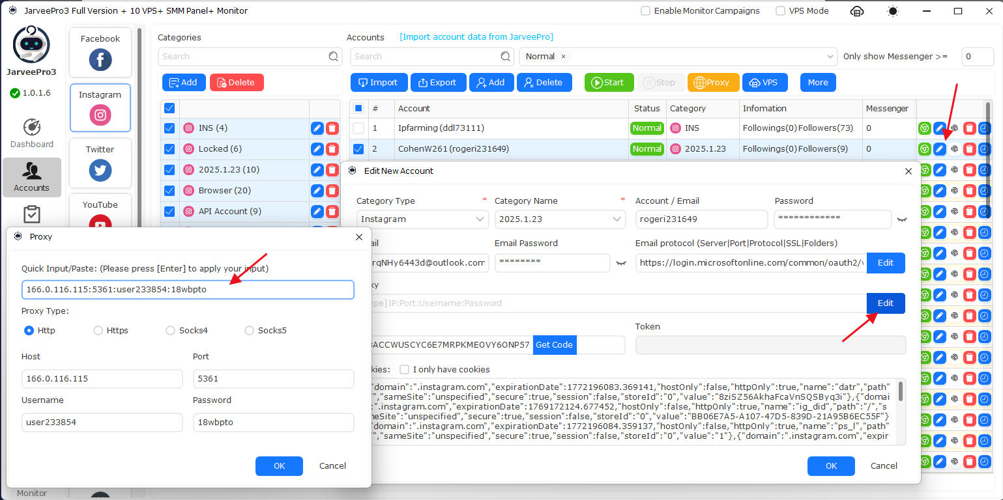
Task: Enable Monitor Campaigns checkbox
Action: [645, 11]
